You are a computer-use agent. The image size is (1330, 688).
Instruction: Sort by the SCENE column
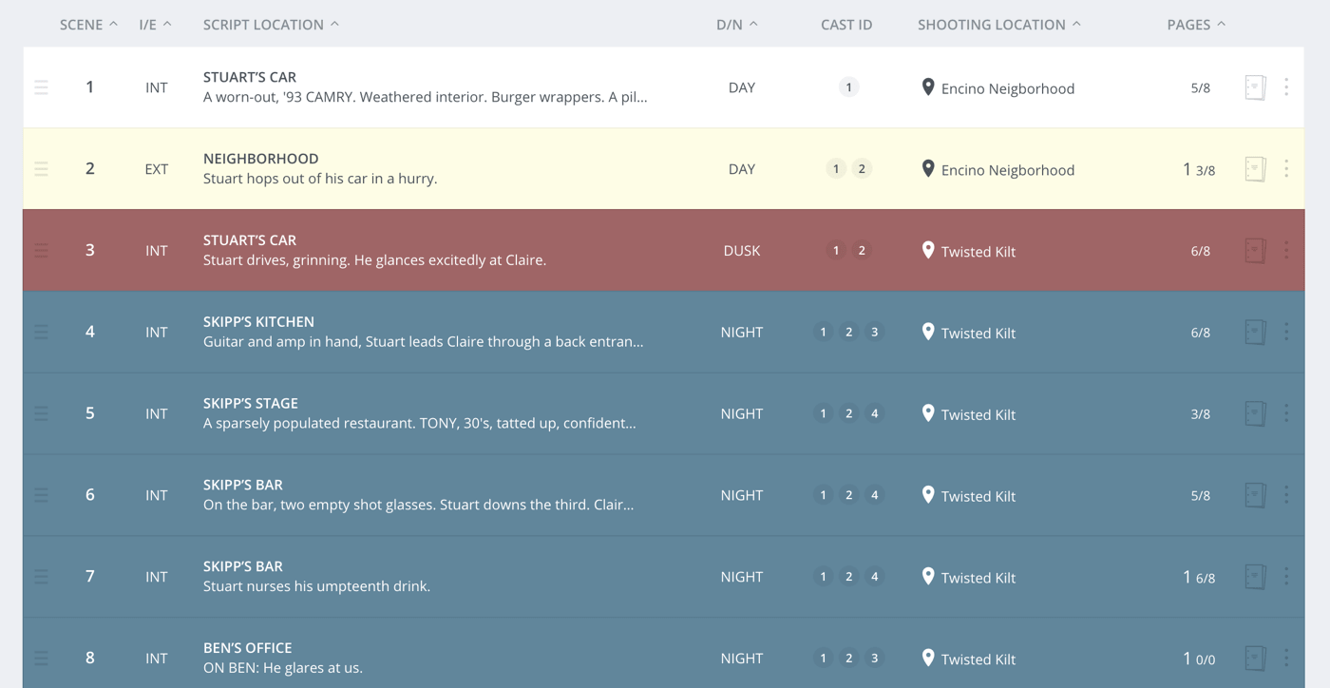coord(88,25)
